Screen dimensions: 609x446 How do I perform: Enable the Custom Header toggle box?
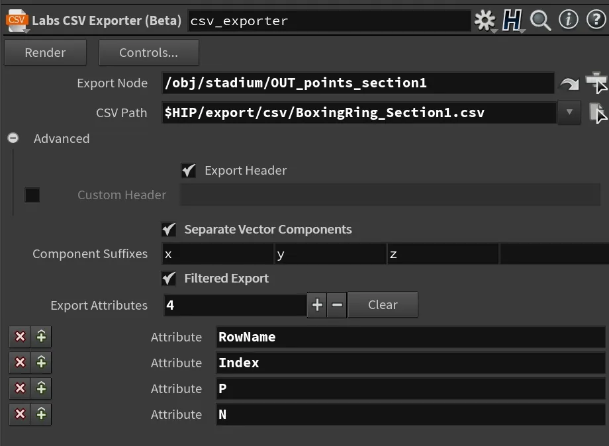32,195
